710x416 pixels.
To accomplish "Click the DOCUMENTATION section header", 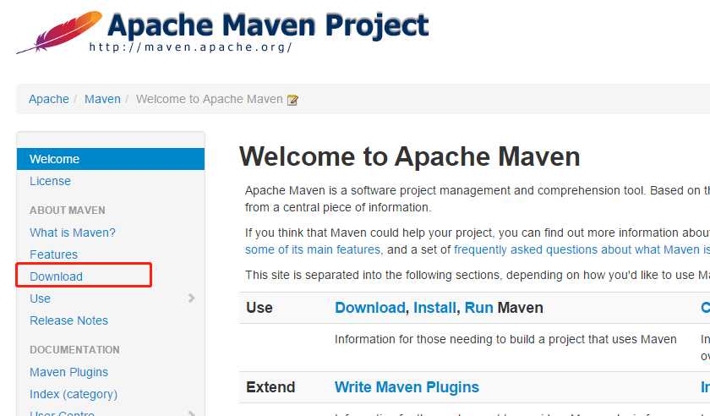I will coord(74,350).
